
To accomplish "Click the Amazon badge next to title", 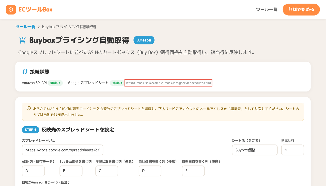I will point(144,40).
